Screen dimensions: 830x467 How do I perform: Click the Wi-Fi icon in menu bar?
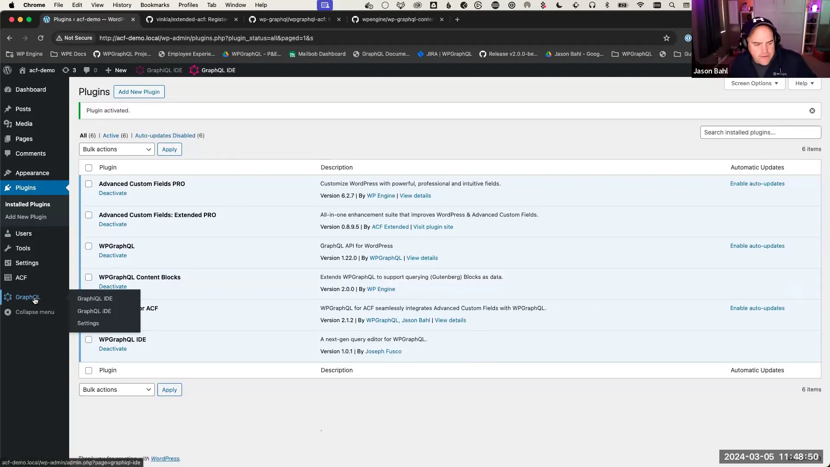click(640, 5)
